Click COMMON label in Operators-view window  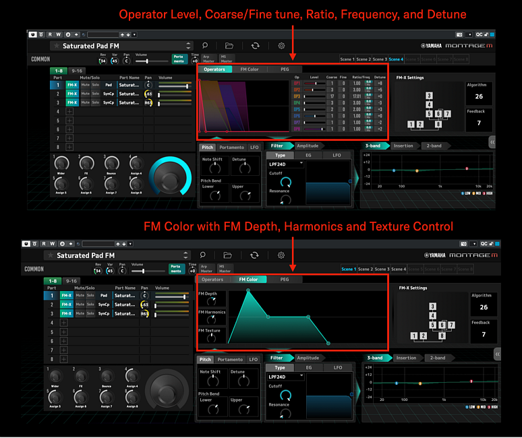pyautogui.click(x=40, y=59)
